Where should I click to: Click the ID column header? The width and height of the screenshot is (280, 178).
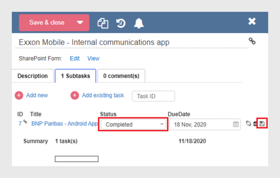click(20, 114)
